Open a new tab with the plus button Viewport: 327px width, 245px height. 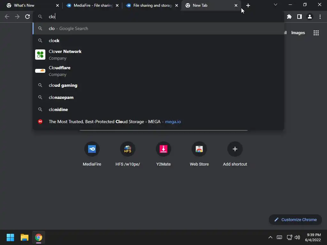click(248, 5)
